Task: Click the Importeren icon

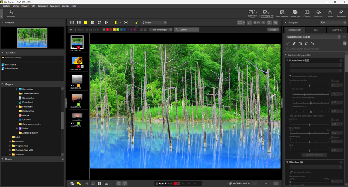Action: click(11, 13)
